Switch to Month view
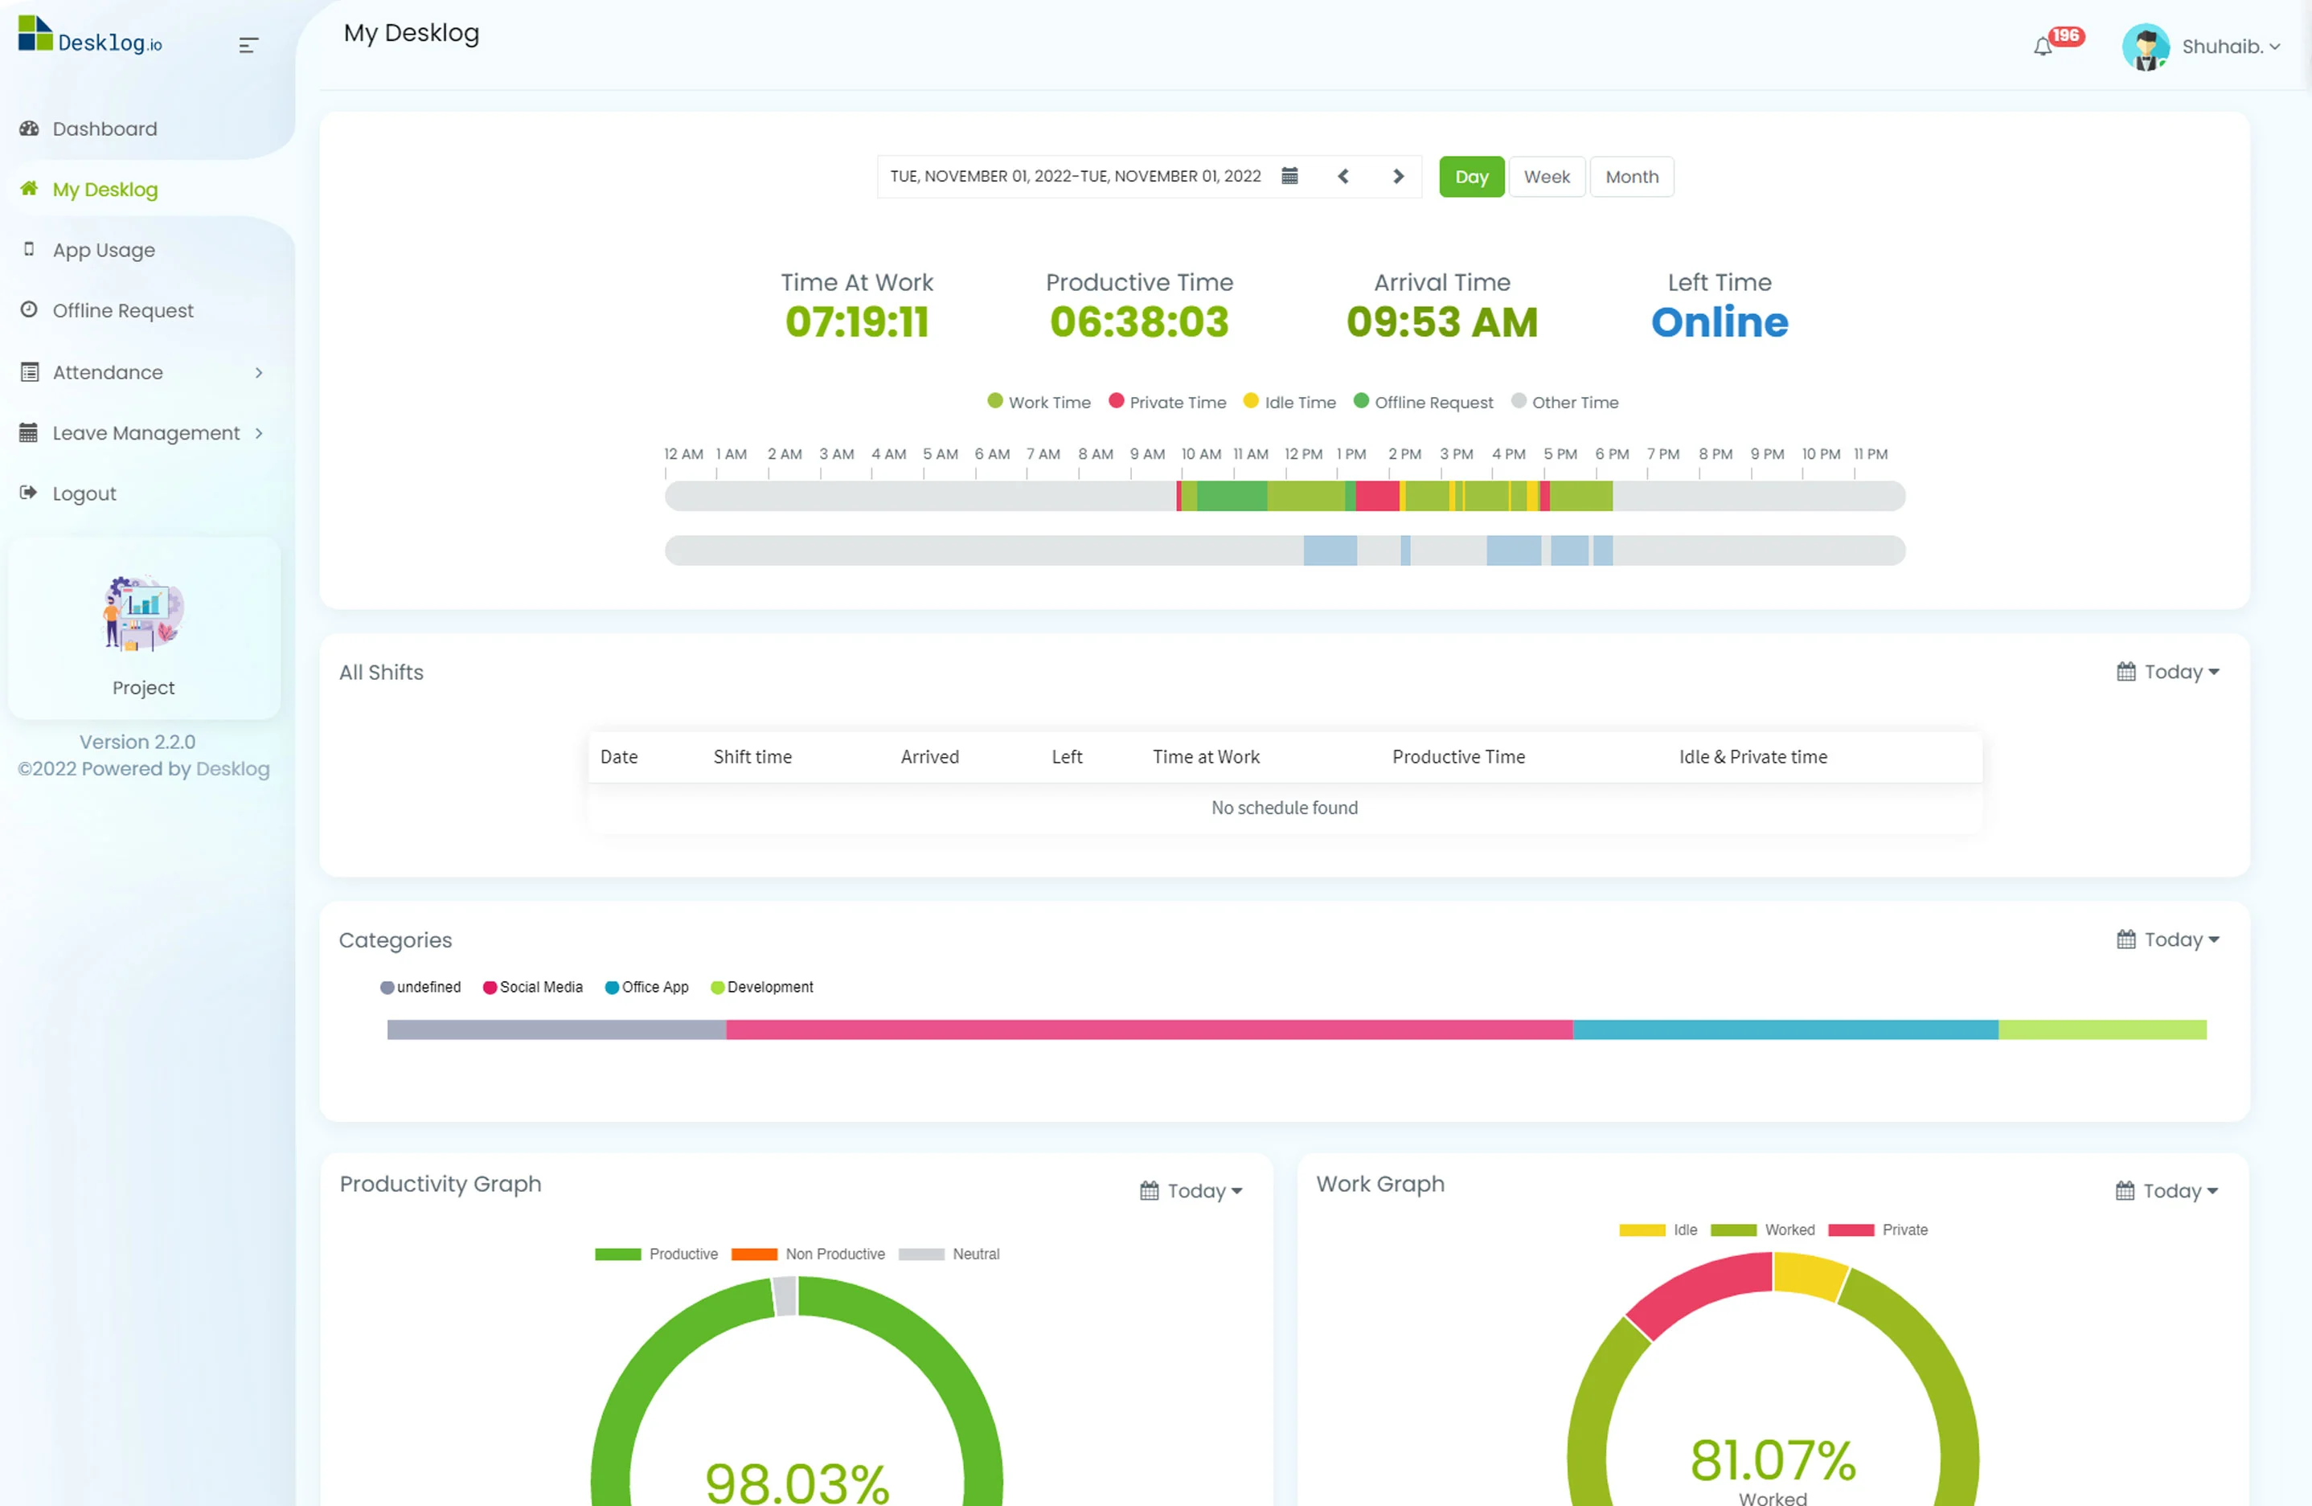The image size is (2312, 1506). pyautogui.click(x=1631, y=177)
